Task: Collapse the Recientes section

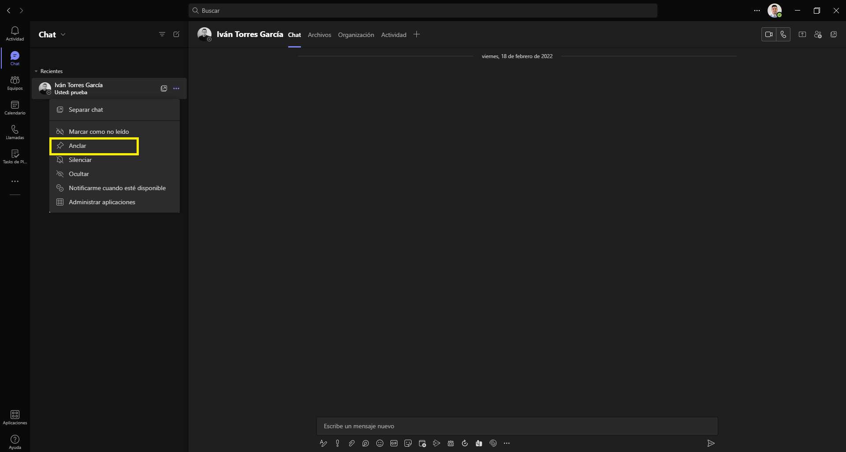Action: point(36,71)
